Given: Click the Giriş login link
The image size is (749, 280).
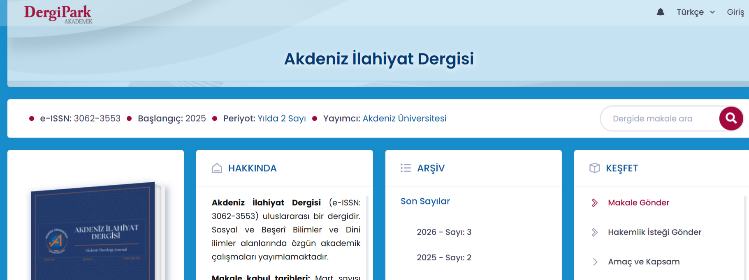Looking at the screenshot, I should 735,12.
